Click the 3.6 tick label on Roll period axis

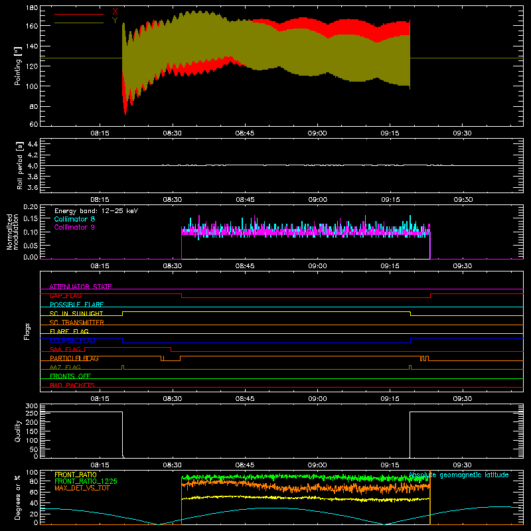[x=33, y=187]
